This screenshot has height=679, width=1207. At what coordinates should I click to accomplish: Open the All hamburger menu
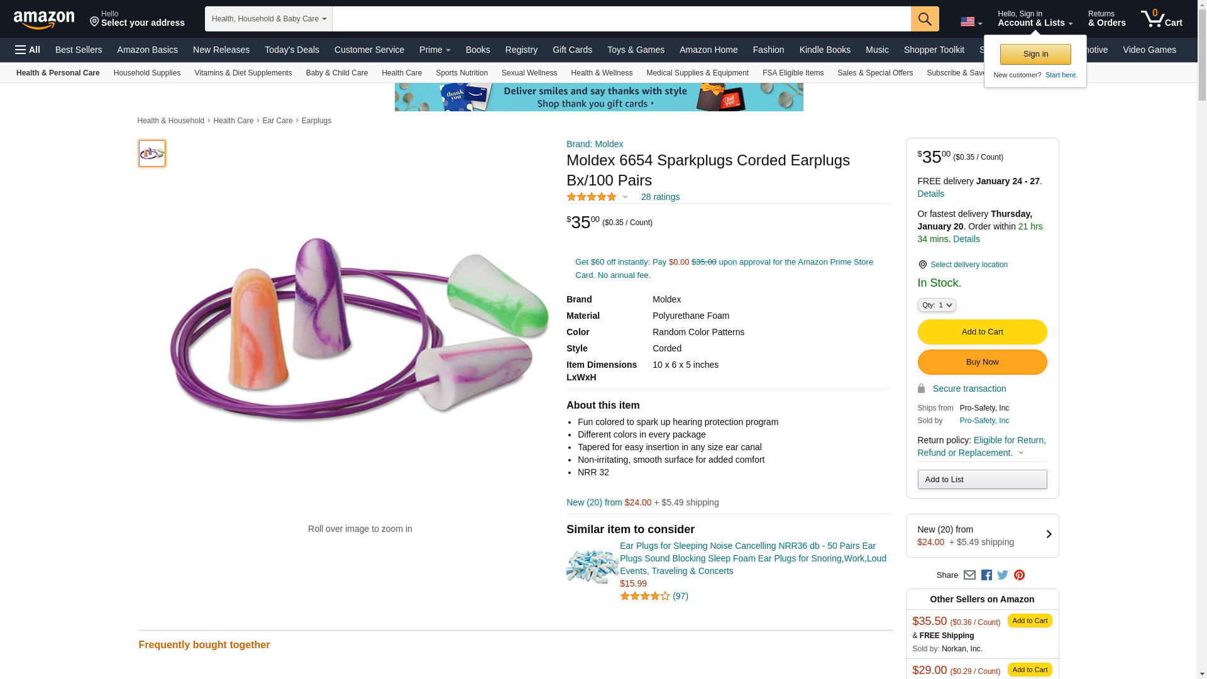click(28, 50)
